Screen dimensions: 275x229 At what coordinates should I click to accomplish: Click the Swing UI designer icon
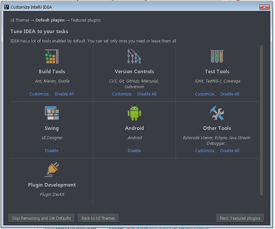pyautogui.click(x=52, y=113)
